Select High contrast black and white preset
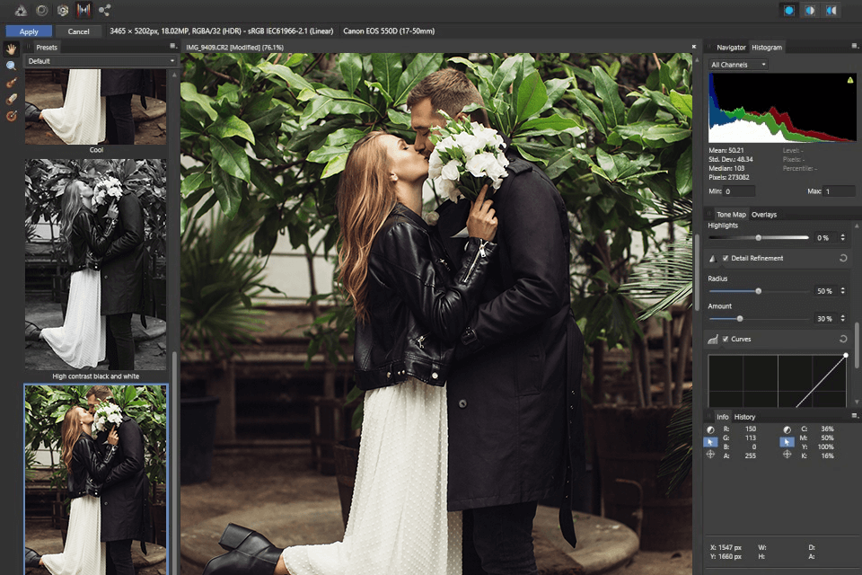 coord(96,264)
